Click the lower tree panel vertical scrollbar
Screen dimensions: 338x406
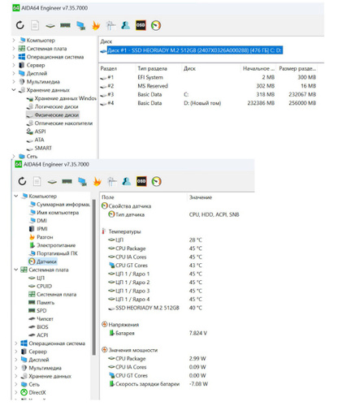[x=94, y=278]
